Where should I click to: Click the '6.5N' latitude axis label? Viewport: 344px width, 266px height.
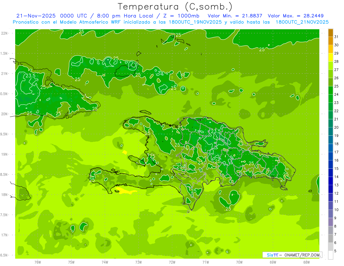(4, 255)
